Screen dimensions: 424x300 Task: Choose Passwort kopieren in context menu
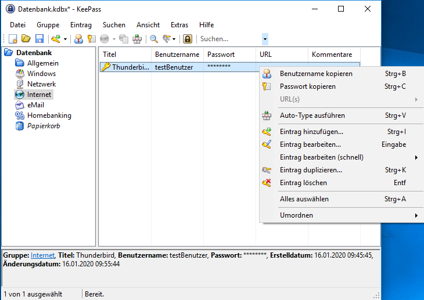(342, 86)
